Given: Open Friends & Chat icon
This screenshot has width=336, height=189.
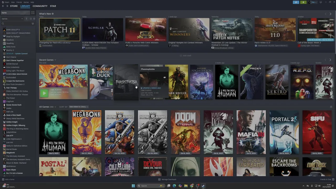Looking at the screenshot, I should pyautogui.click(x=333, y=180).
